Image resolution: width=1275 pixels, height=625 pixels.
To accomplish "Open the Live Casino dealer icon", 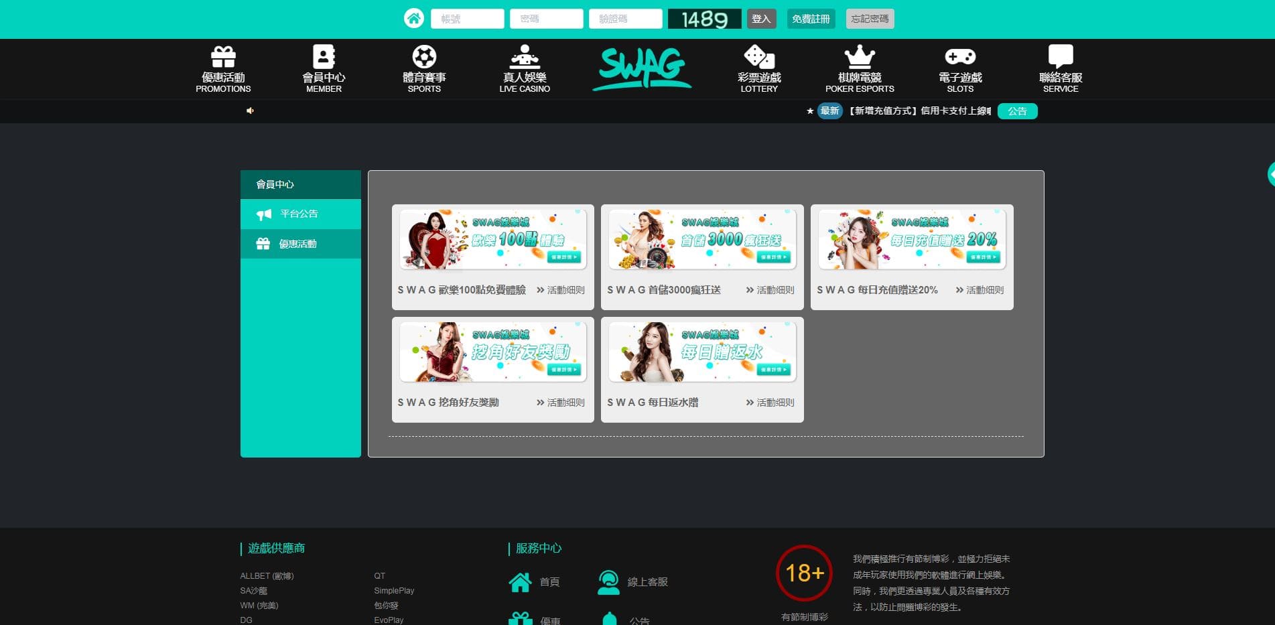I will click(x=525, y=57).
